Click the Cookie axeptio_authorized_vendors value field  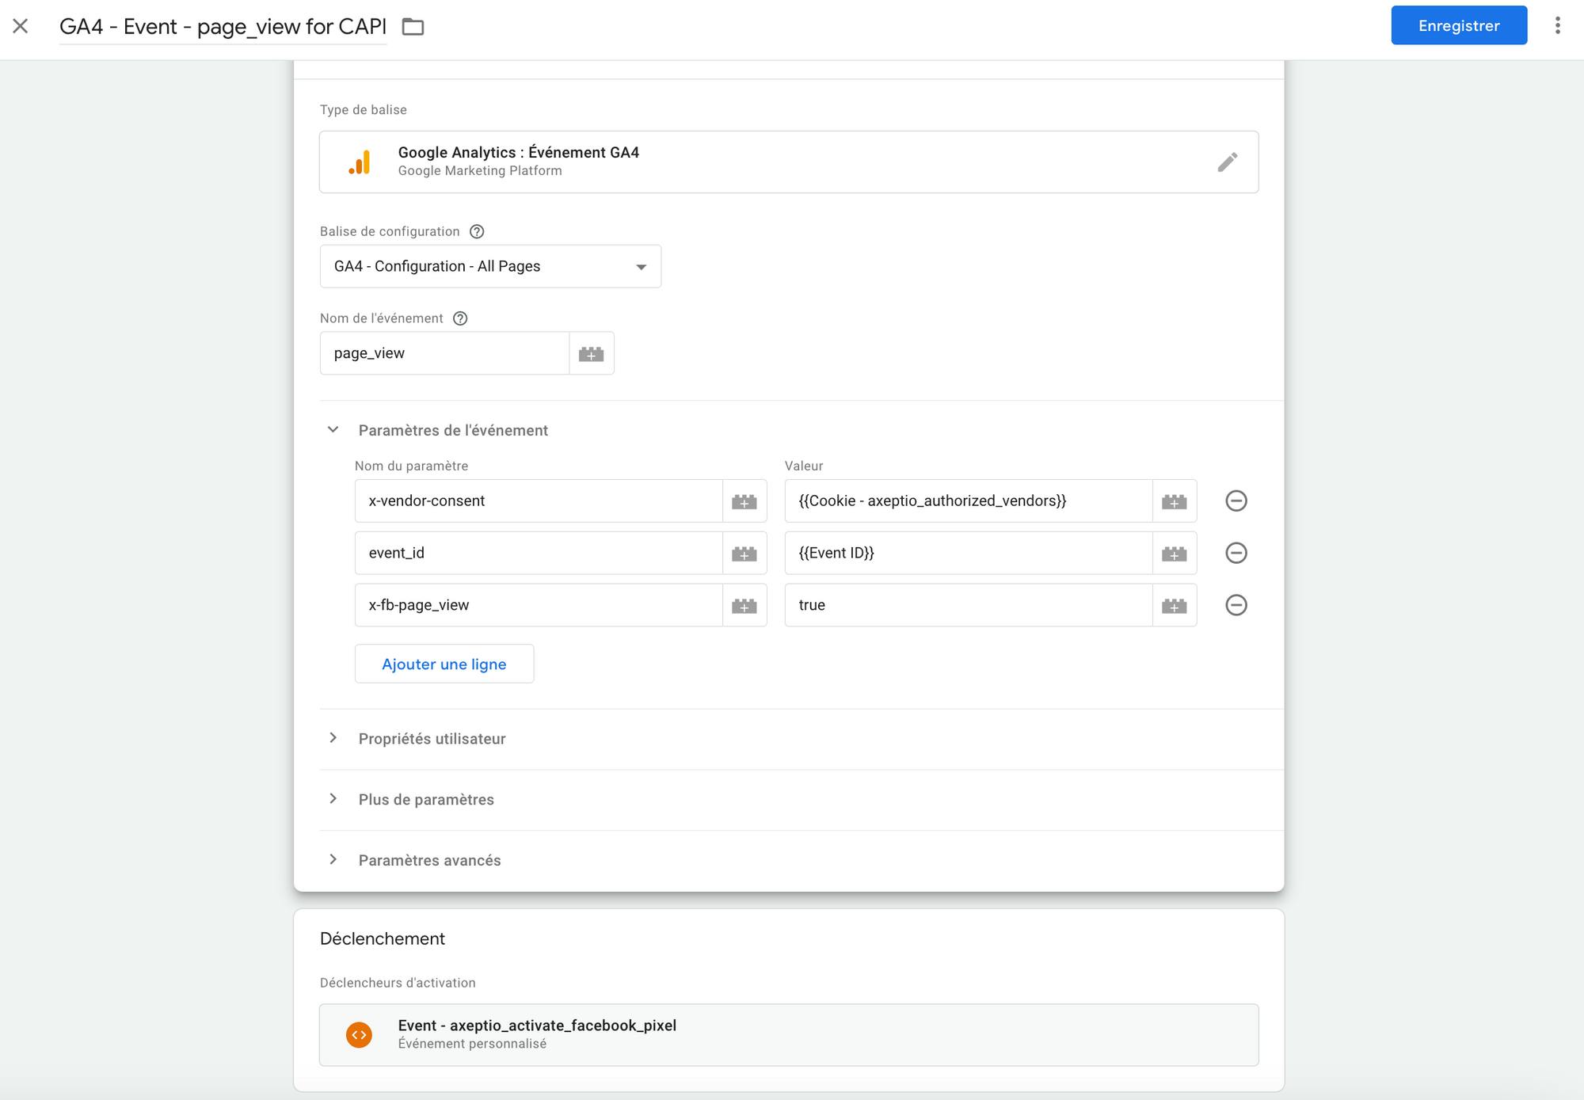(x=969, y=501)
